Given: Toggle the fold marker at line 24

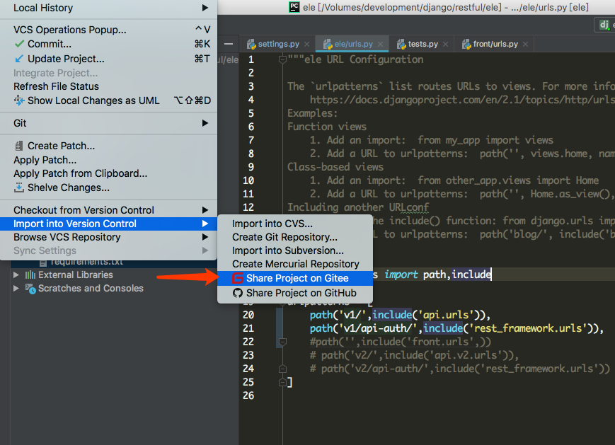Looking at the screenshot, I should 282,369.
